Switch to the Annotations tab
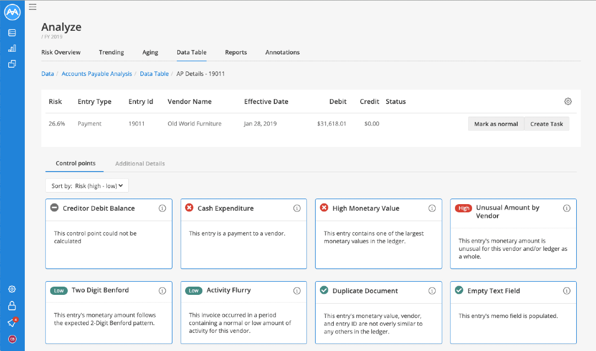The width and height of the screenshot is (596, 351). coord(283,52)
